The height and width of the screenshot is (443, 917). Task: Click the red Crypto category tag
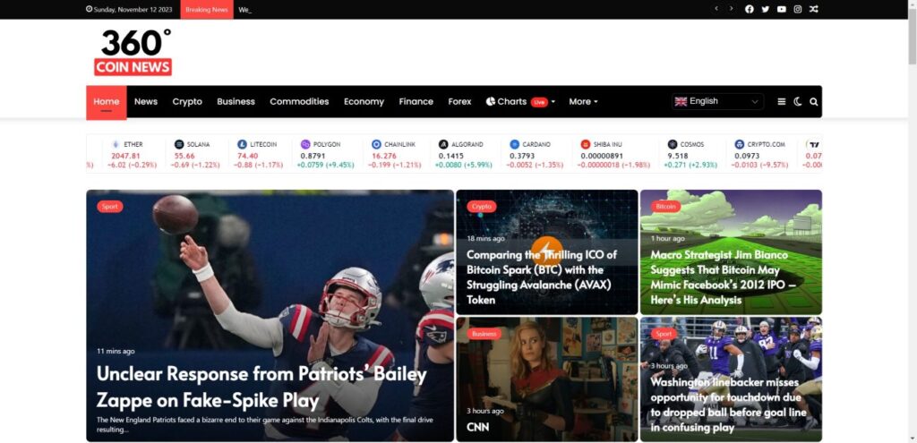481,207
